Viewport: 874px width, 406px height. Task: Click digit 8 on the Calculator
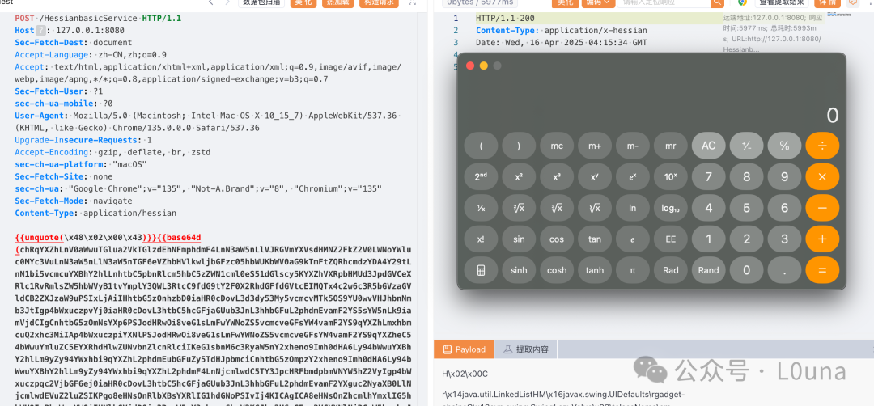tap(746, 176)
